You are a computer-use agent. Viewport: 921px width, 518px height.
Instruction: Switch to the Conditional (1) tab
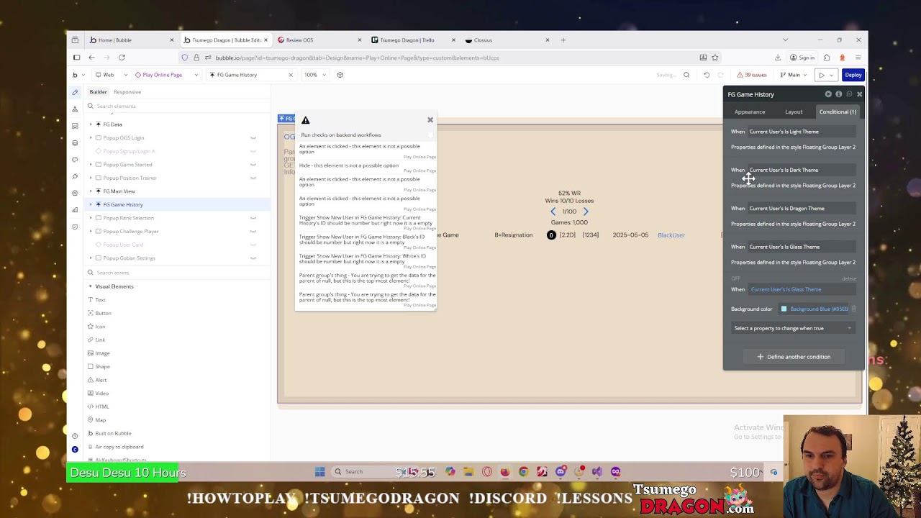pos(838,112)
